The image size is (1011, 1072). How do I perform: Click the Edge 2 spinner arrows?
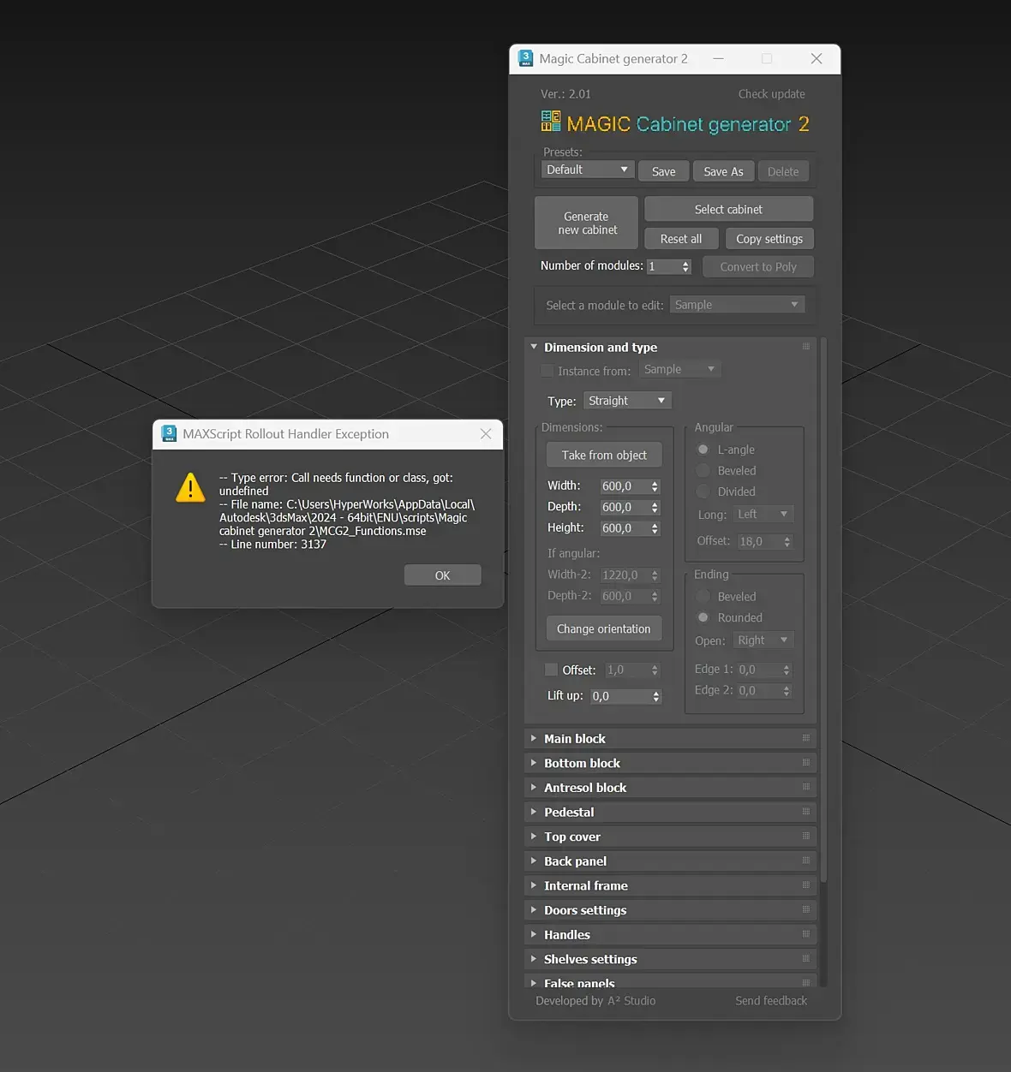tap(787, 690)
